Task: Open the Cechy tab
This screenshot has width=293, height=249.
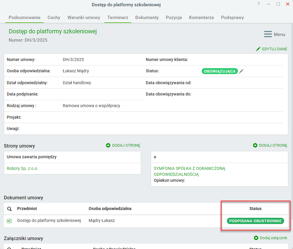Action: 54,18
